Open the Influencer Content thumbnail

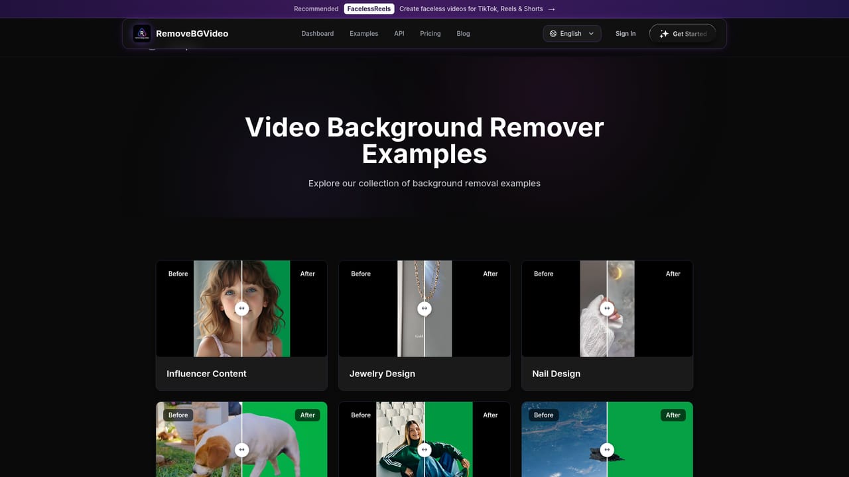[x=241, y=309]
